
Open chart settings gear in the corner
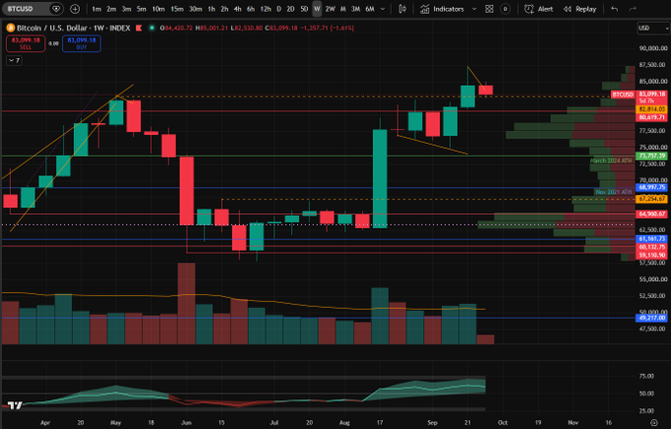653,422
